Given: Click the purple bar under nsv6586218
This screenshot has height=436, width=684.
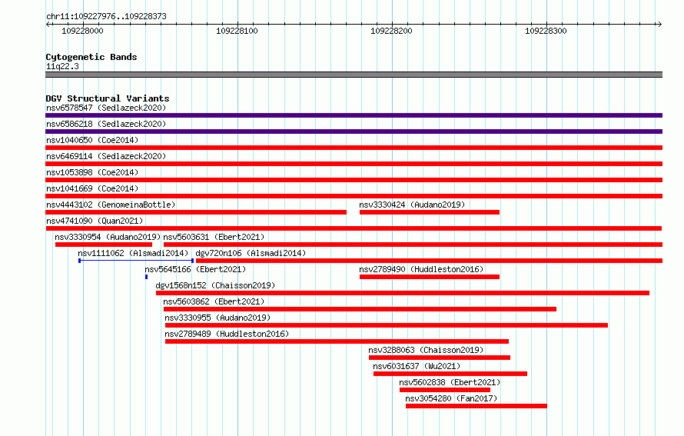Looking at the screenshot, I should (x=354, y=131).
